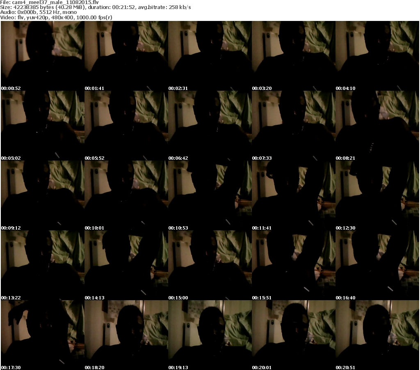Pick the frame stamped 00:10:01
420x370 pixels.
click(126, 195)
